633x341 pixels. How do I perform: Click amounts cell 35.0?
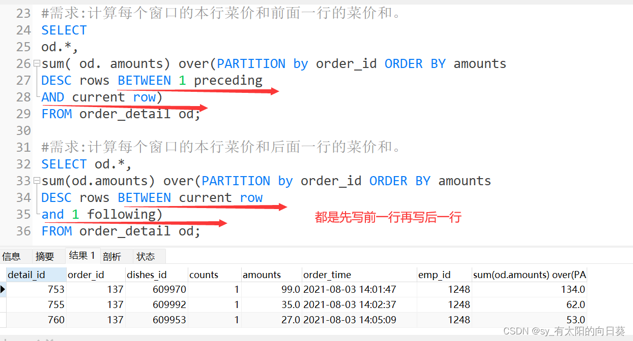click(272, 304)
